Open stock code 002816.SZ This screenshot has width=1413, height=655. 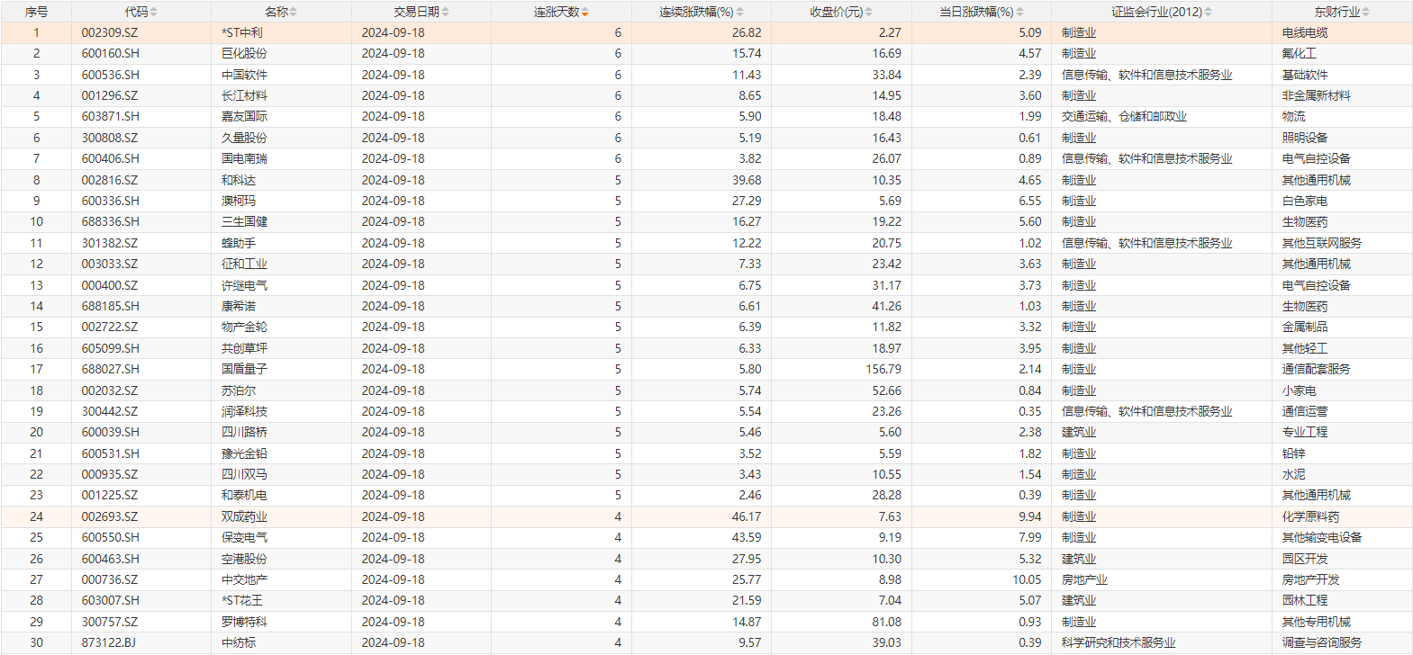(110, 180)
